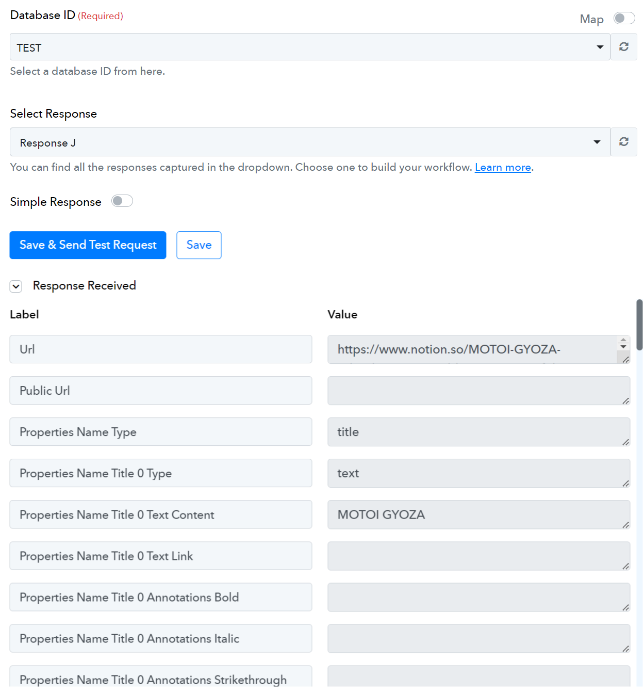644x693 pixels.
Task: Enable the Simple Response toggle
Action: (122, 201)
